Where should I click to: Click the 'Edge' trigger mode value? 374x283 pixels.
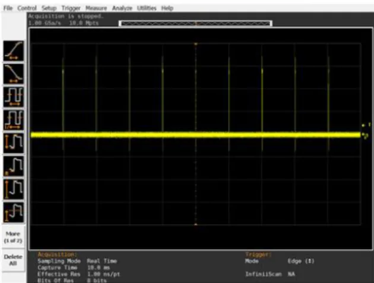click(301, 261)
